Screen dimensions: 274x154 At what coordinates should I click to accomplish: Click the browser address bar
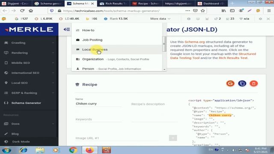tap(122, 11)
